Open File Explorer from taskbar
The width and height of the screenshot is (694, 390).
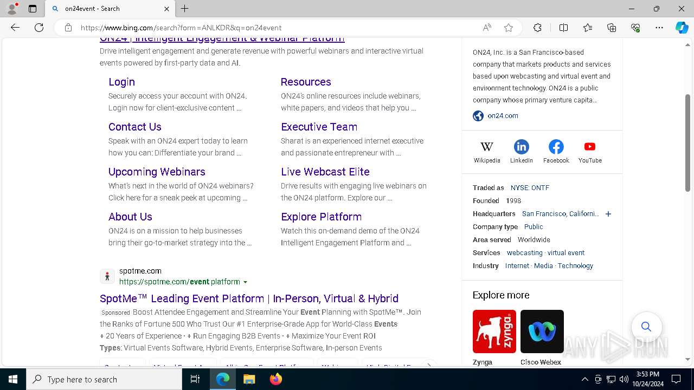click(x=249, y=379)
